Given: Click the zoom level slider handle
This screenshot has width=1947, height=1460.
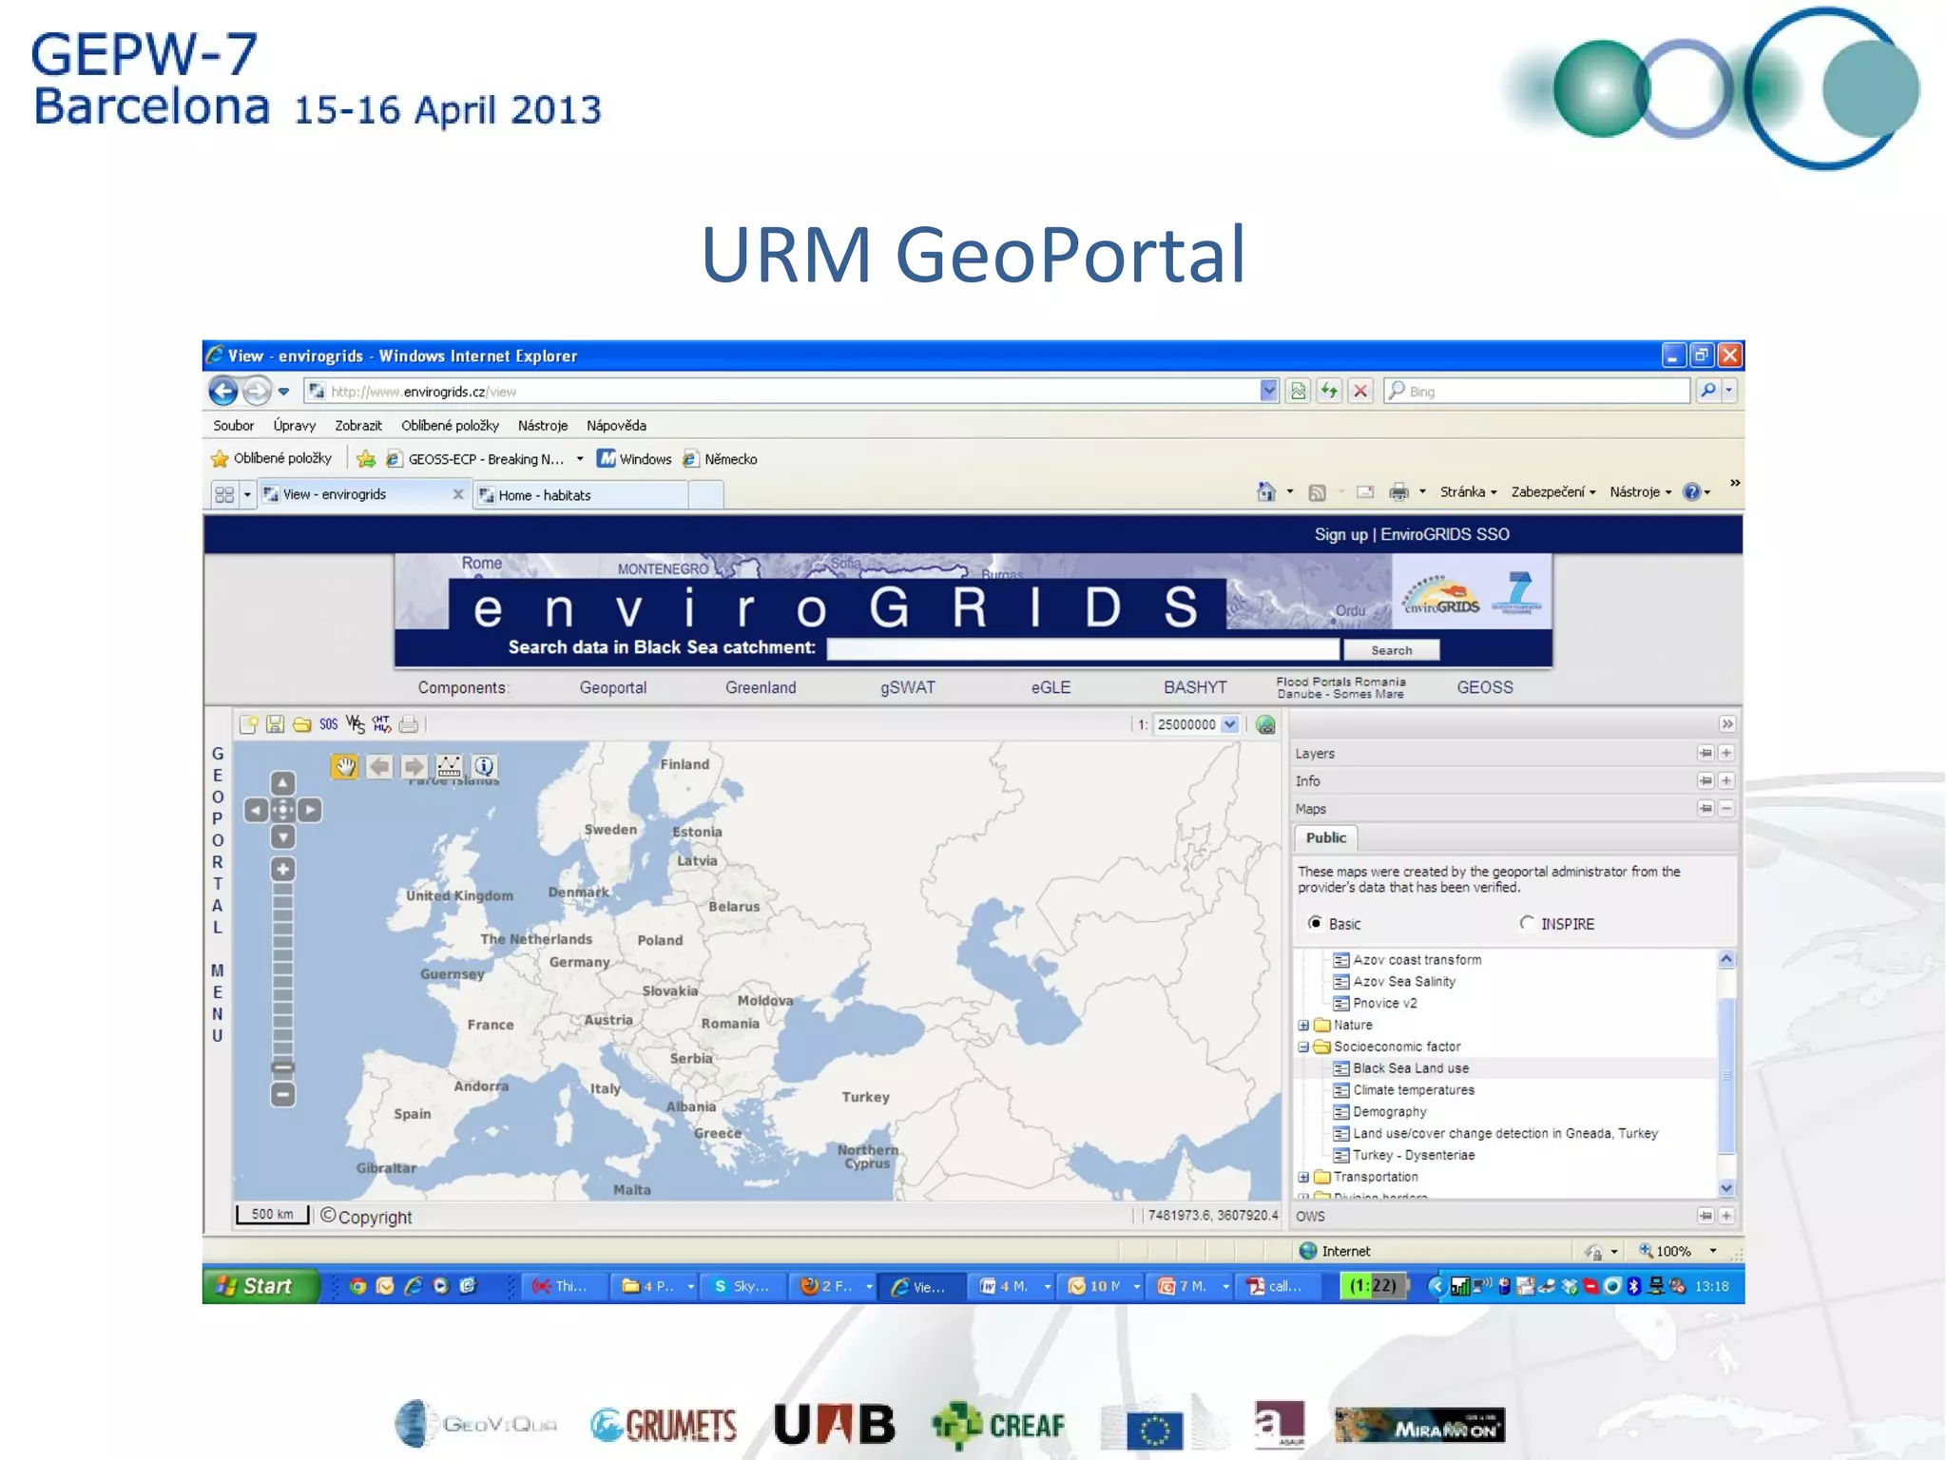Looking at the screenshot, I should [282, 1067].
